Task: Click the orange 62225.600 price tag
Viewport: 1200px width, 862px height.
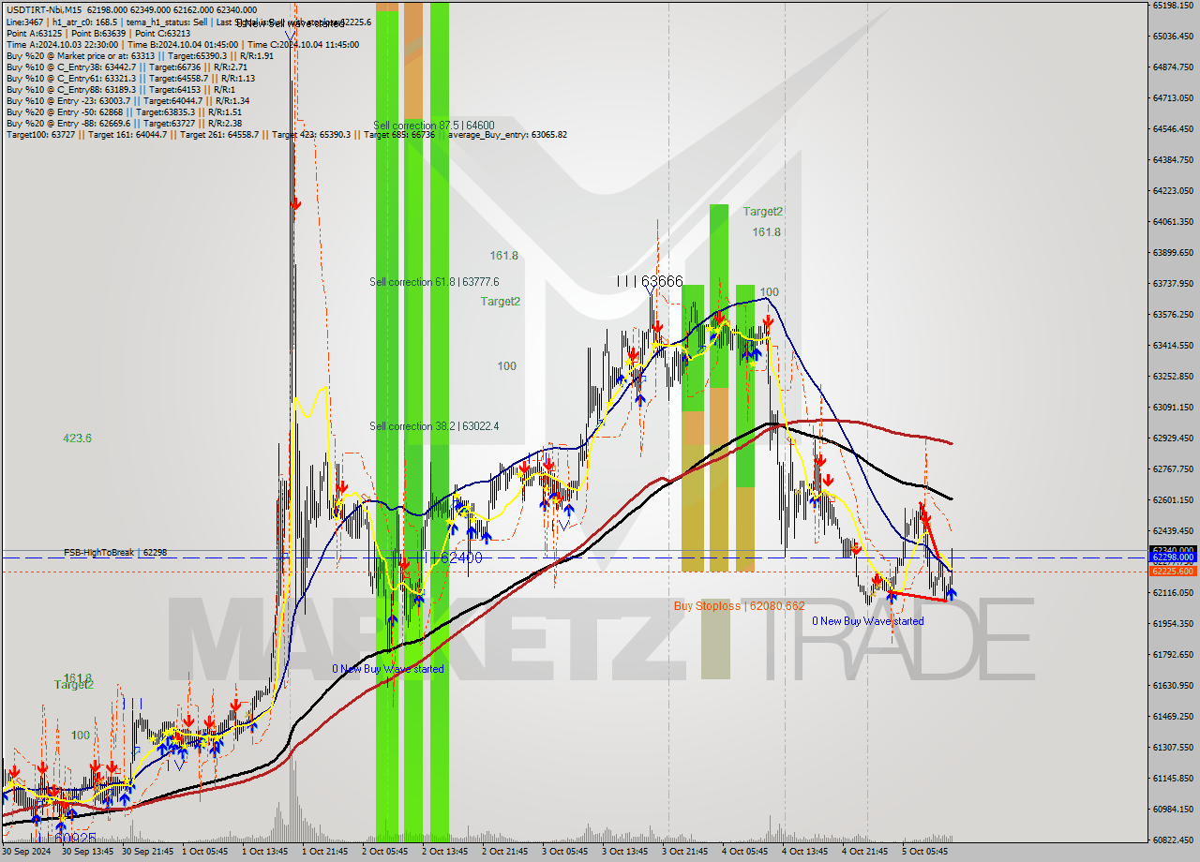Action: 1173,571
